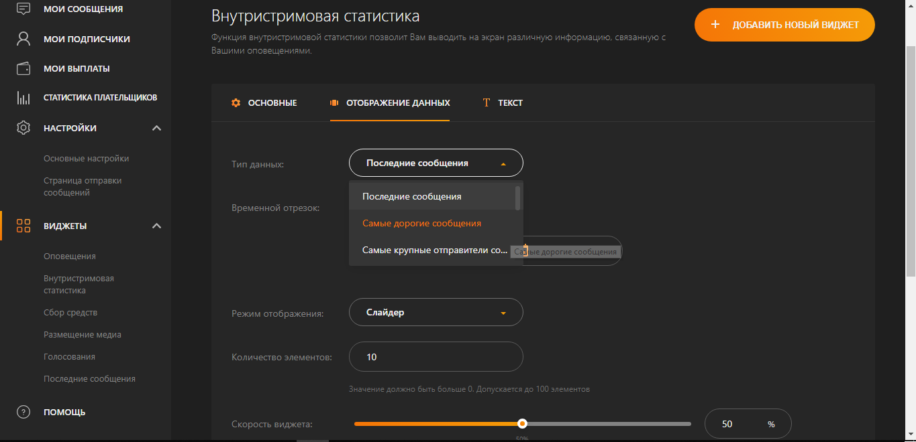Click the widget speed percent input field
Viewport: 916px width, 442px height.
748,424
